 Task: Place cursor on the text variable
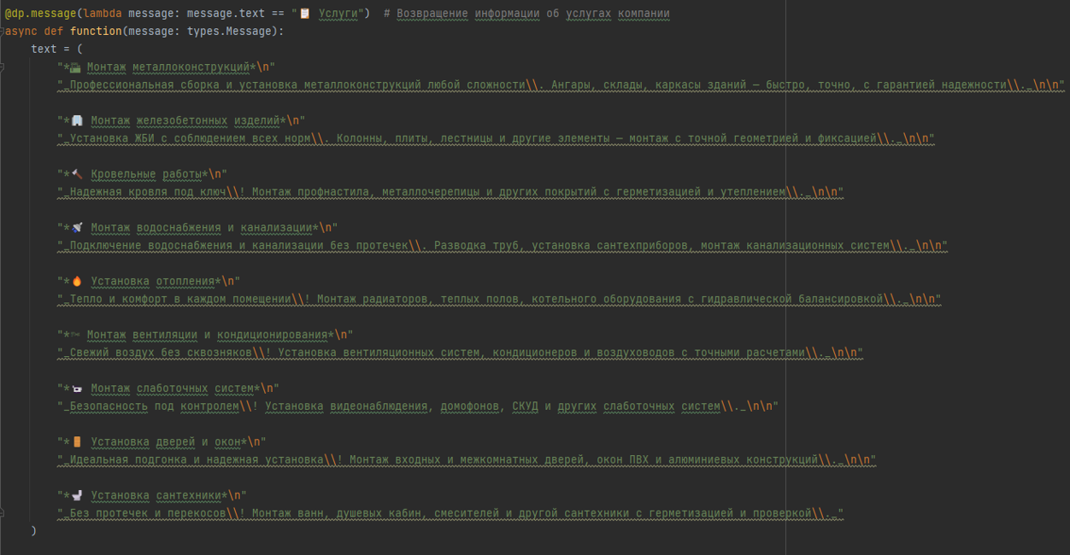[x=44, y=49]
